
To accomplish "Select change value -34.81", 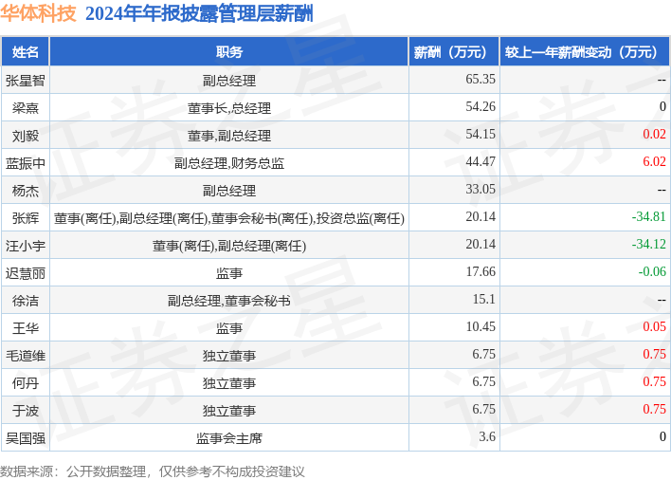I will [649, 216].
